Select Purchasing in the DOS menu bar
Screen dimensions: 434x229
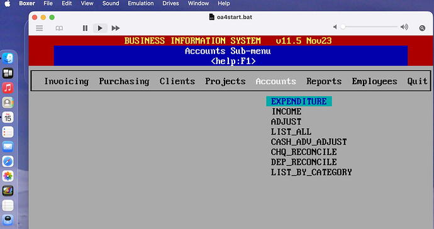124,81
